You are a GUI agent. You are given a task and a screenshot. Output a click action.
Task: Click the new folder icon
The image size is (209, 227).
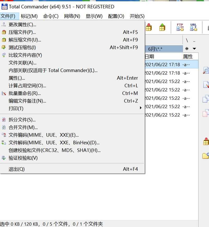point(206,156)
